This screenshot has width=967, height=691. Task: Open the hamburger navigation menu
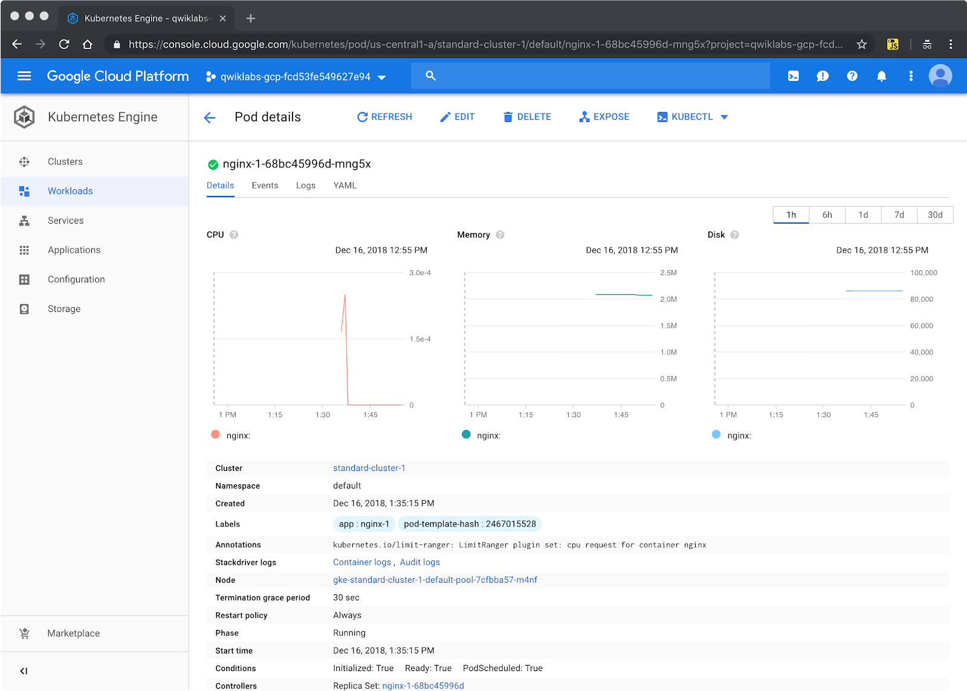[24, 76]
